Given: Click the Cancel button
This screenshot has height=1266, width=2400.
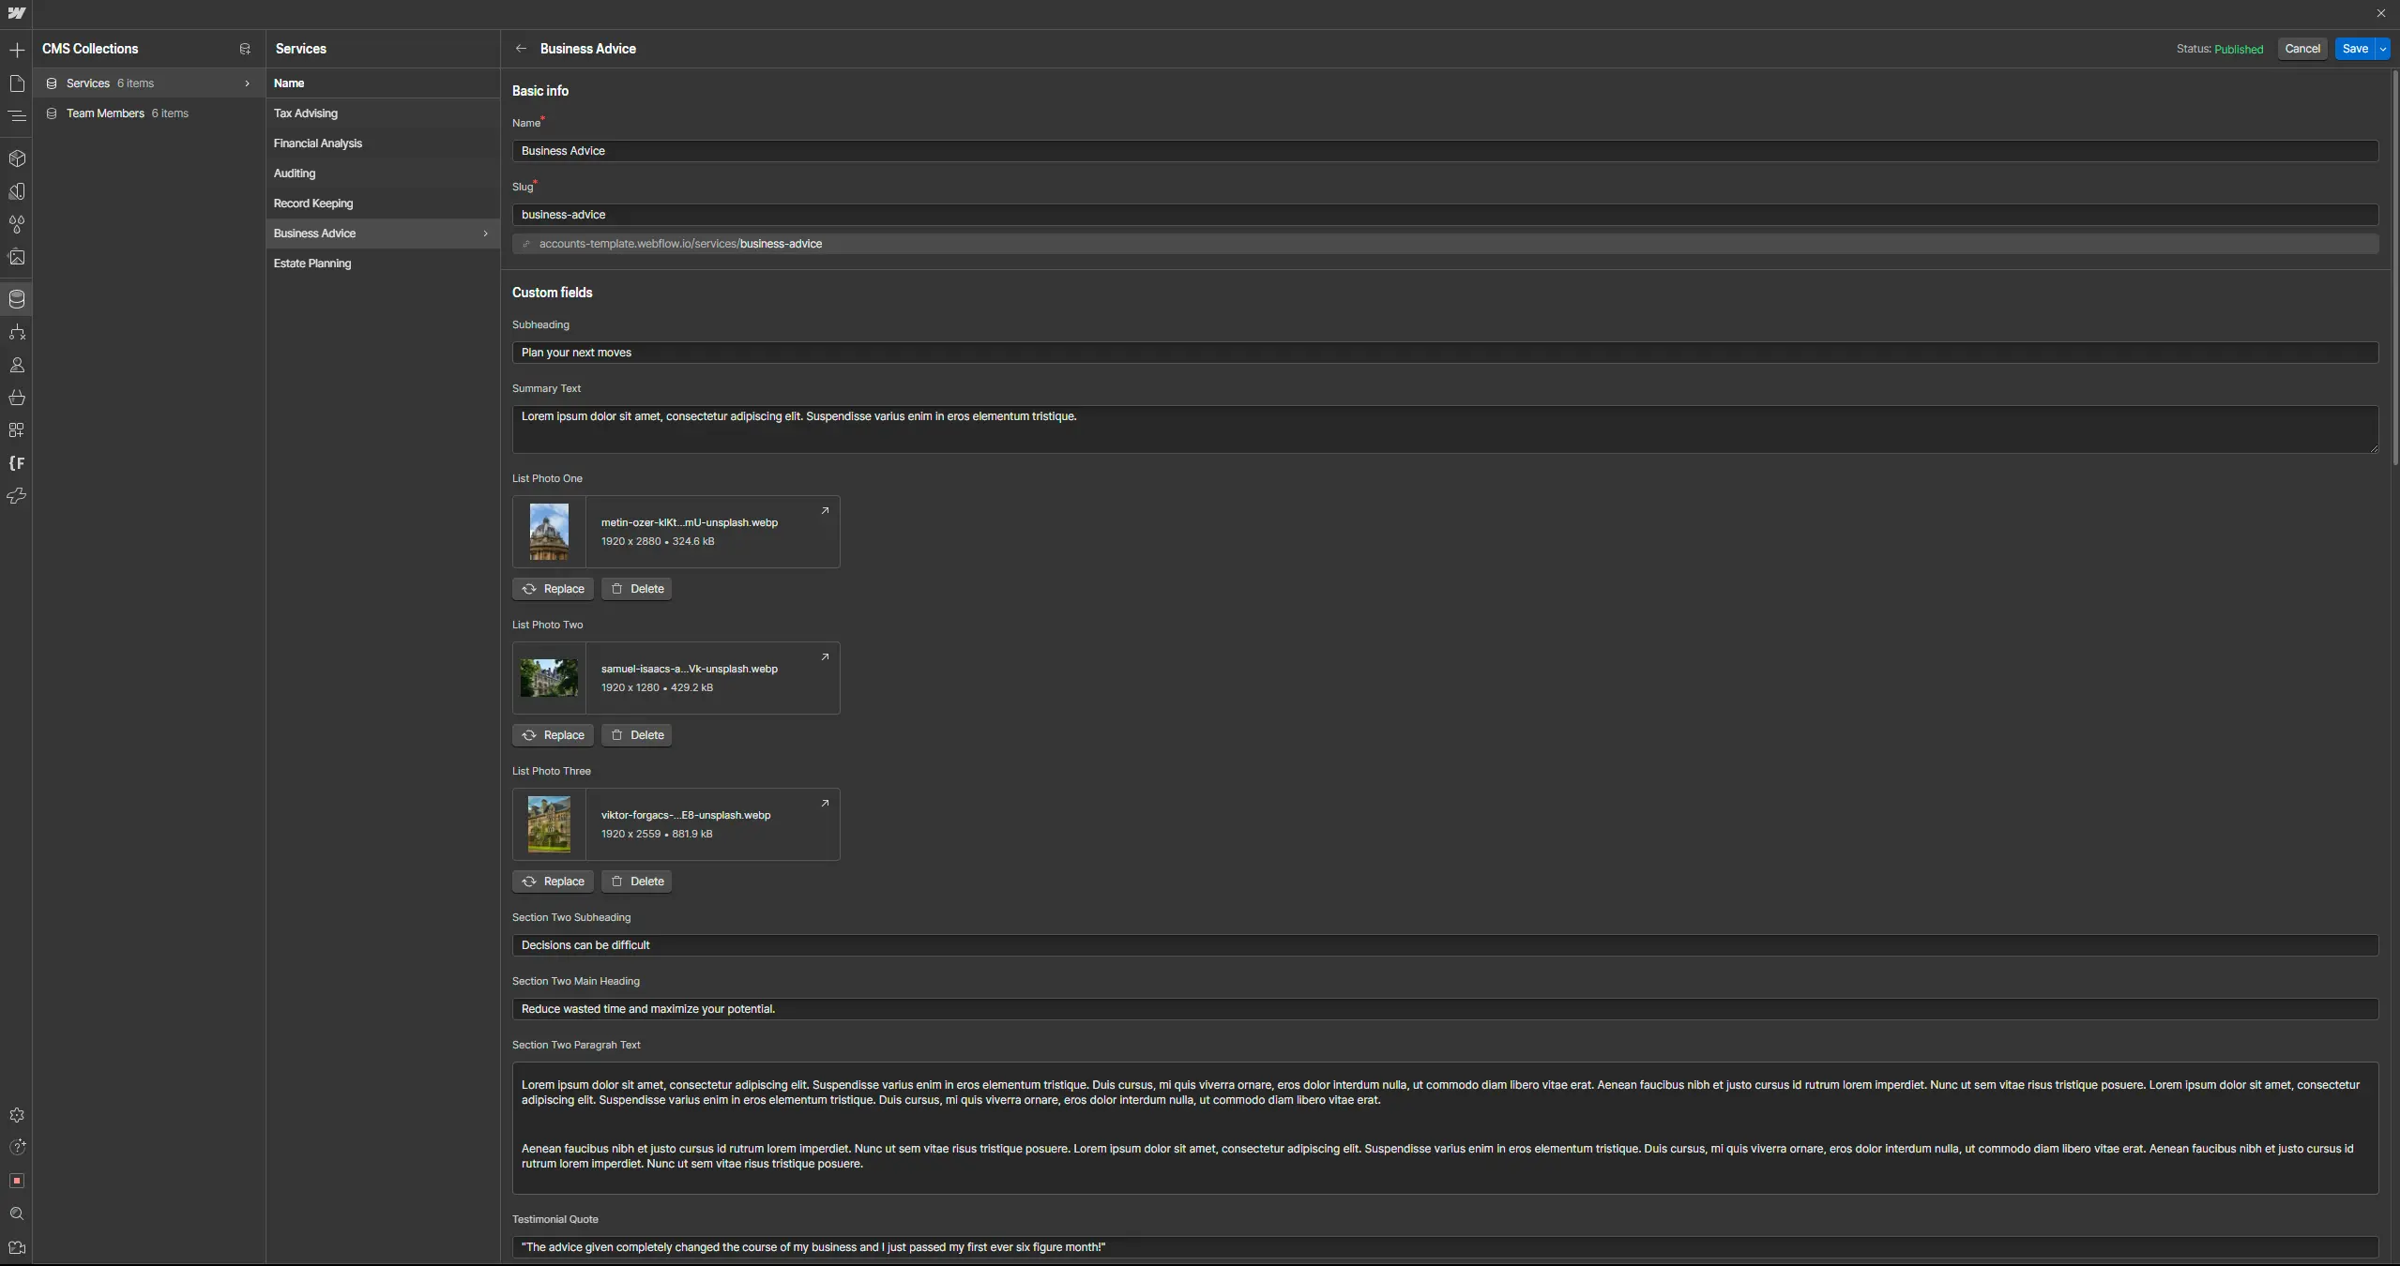Looking at the screenshot, I should 2301,49.
